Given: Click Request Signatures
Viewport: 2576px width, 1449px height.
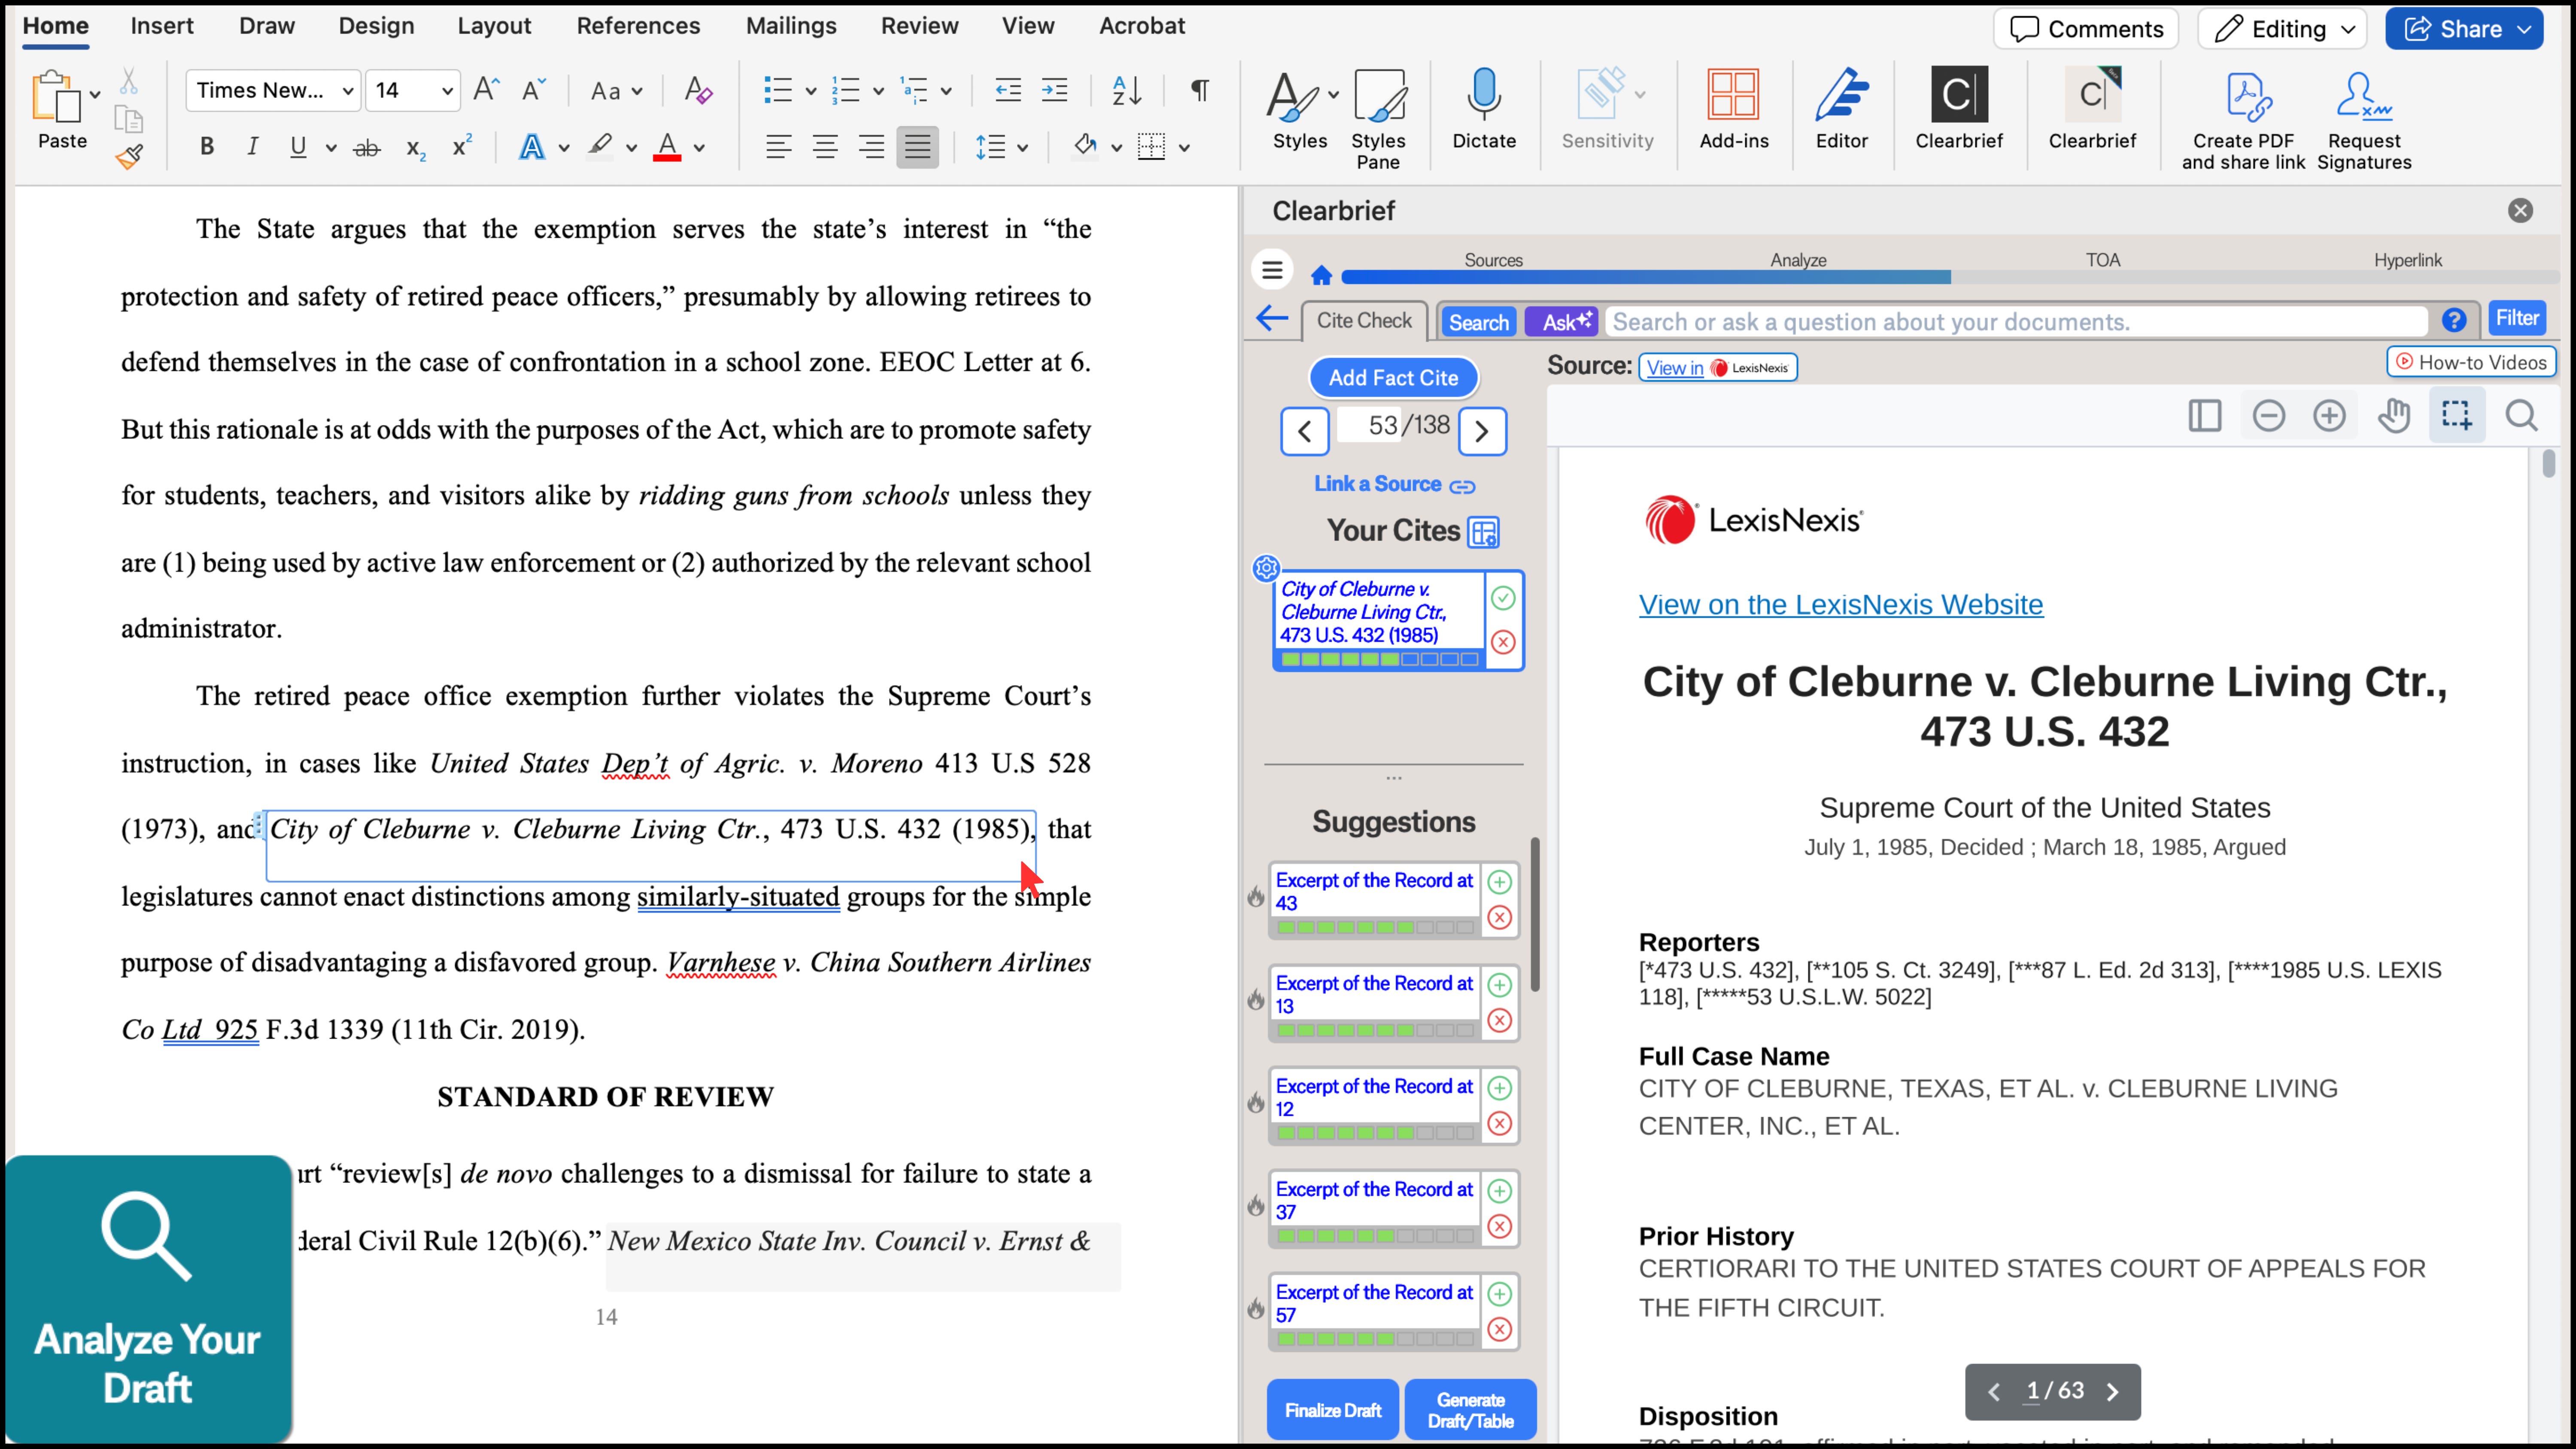Looking at the screenshot, I should (x=2364, y=120).
